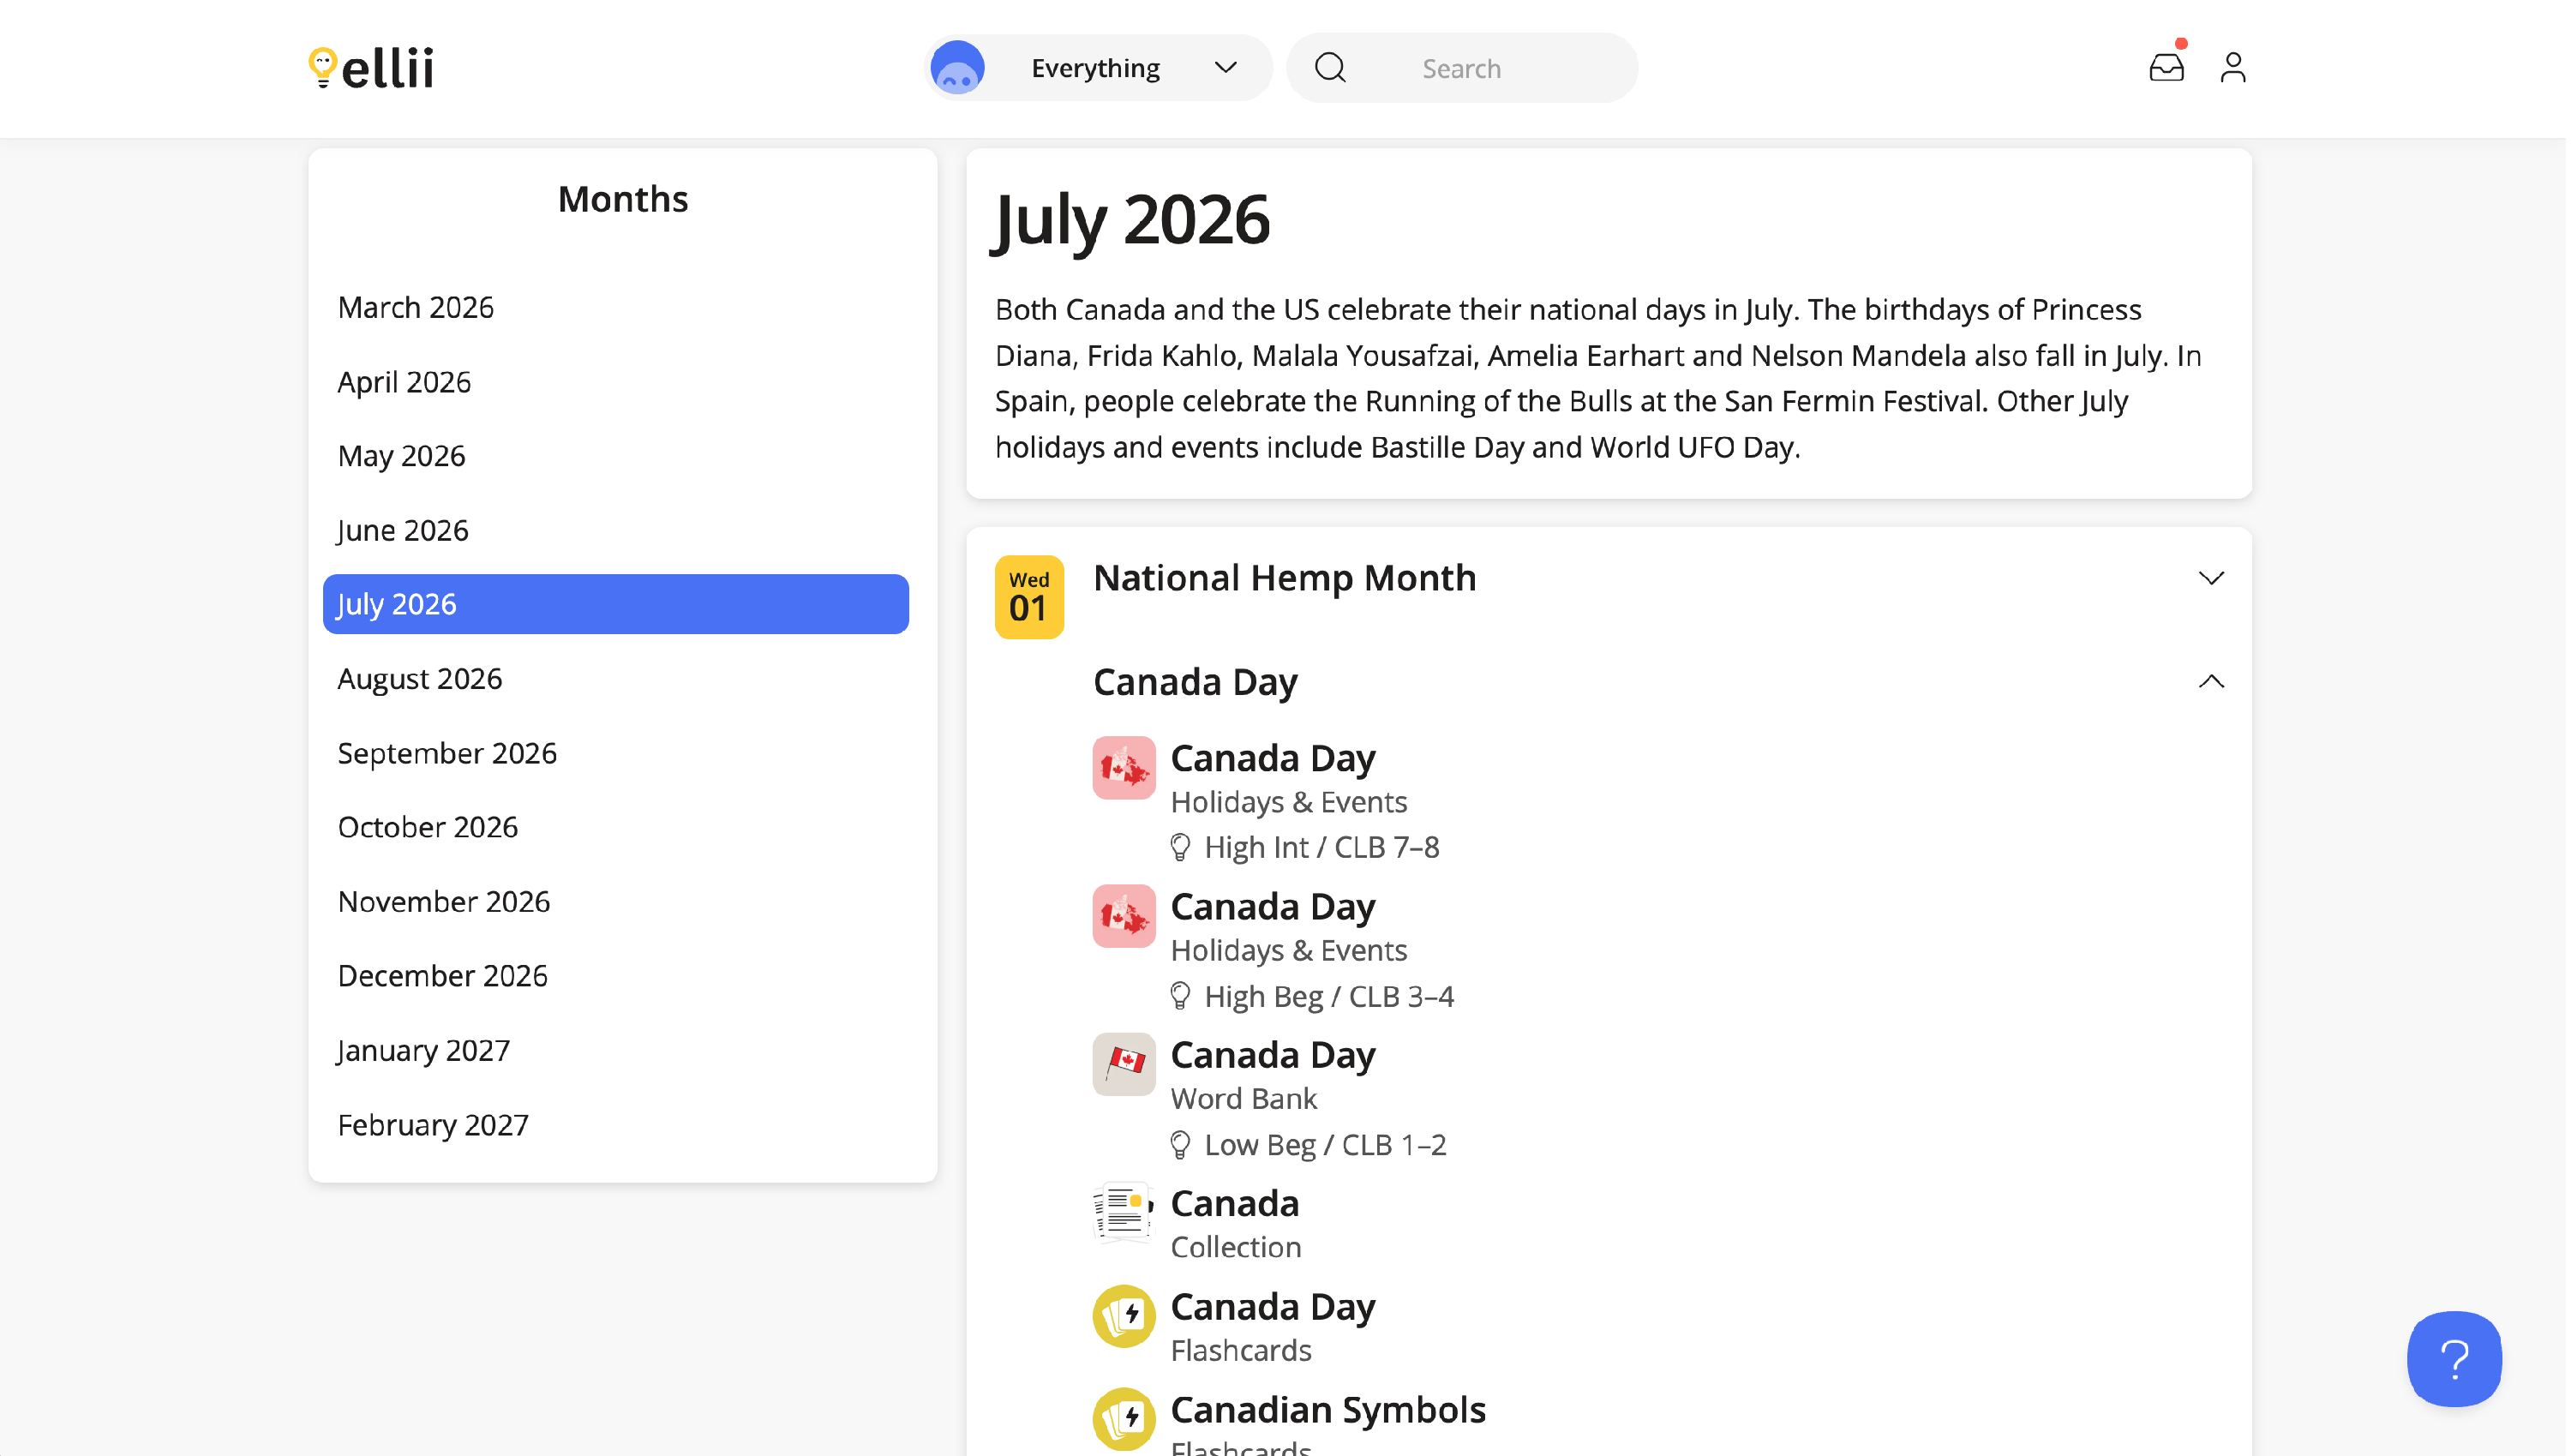Click the Wed 01 date badge
The height and width of the screenshot is (1456, 2571).
(x=1030, y=597)
